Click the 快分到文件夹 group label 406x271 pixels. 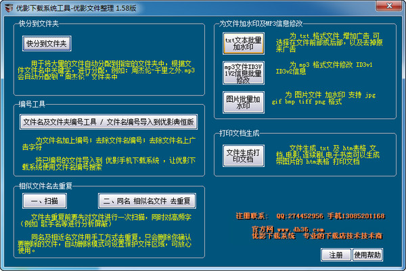tap(39, 24)
